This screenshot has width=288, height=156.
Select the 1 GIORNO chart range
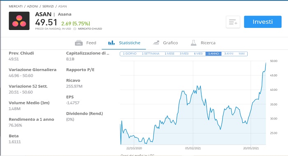[130, 54]
